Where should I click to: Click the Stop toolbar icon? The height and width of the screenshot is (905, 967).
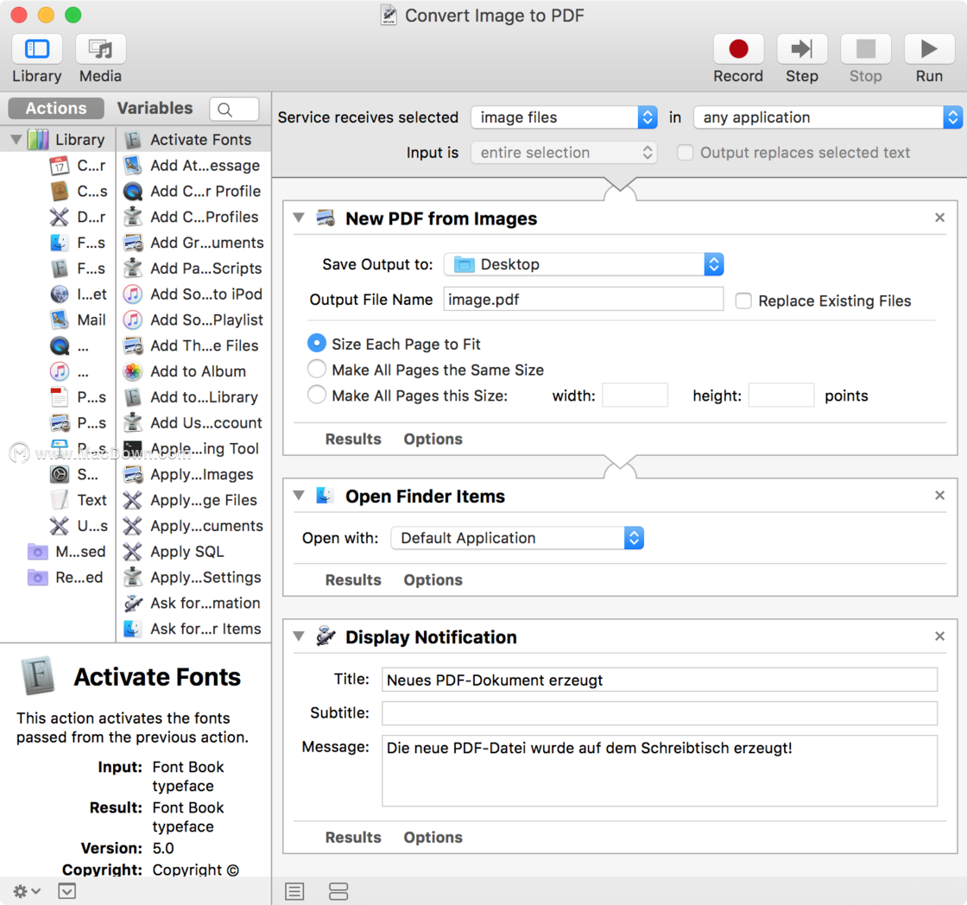coord(865,48)
